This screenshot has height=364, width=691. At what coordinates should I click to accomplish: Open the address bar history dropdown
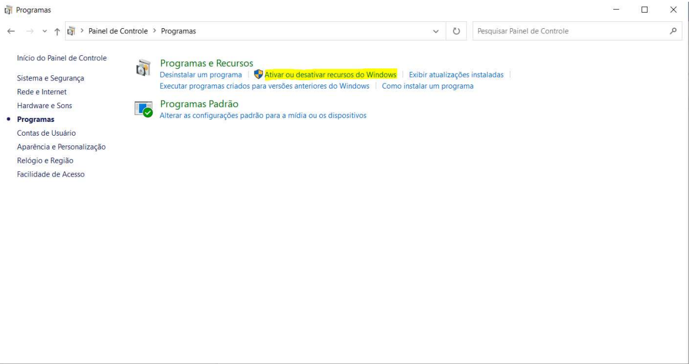pos(436,31)
